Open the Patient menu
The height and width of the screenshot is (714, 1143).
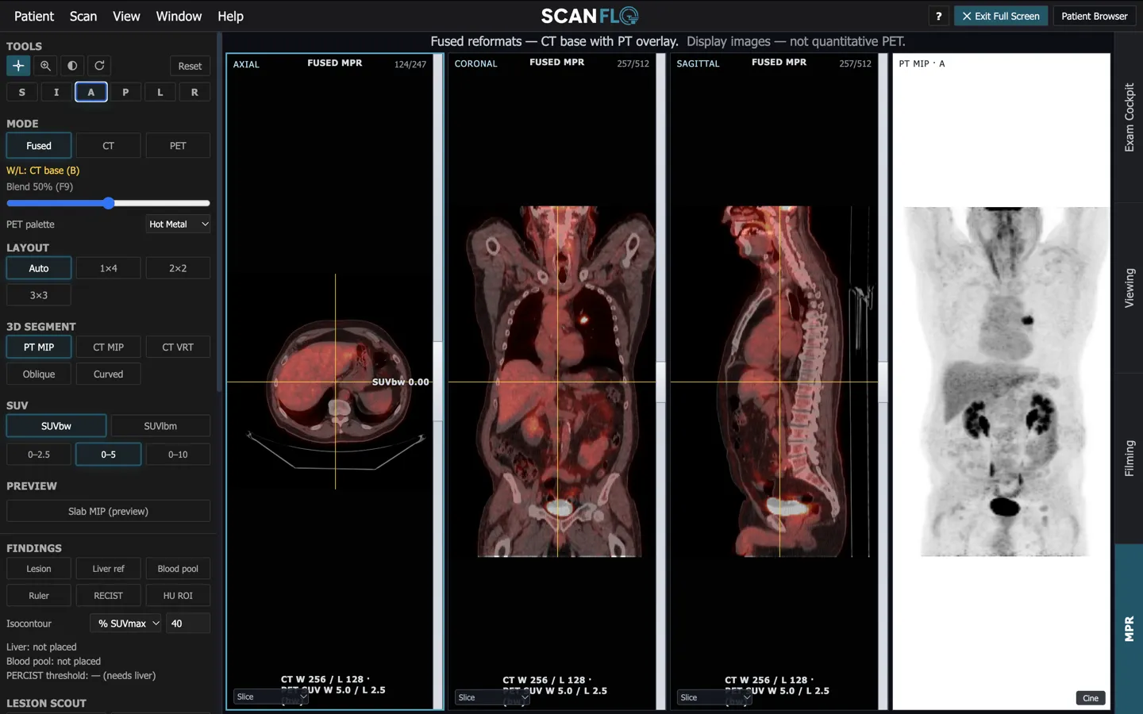[34, 16]
